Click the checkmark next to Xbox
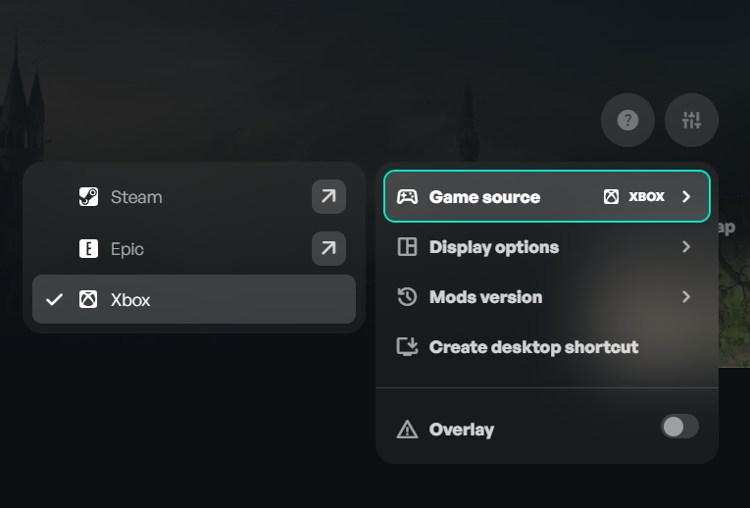 [x=55, y=300]
